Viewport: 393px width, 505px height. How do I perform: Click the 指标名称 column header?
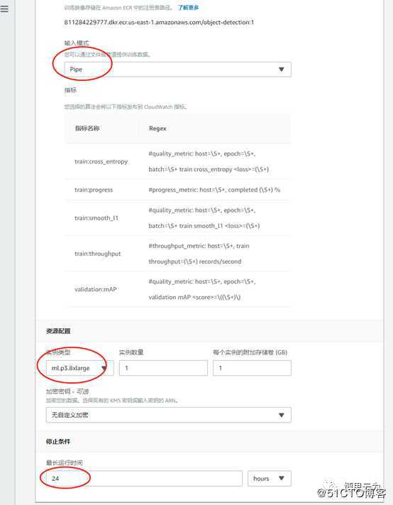(87, 128)
